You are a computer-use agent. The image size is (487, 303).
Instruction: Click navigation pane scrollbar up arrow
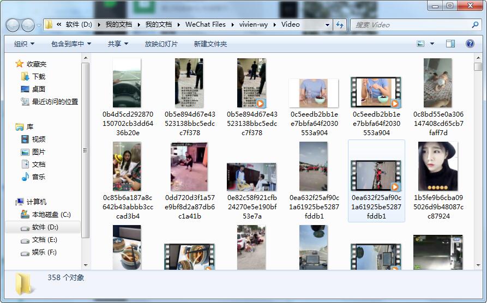86,58
